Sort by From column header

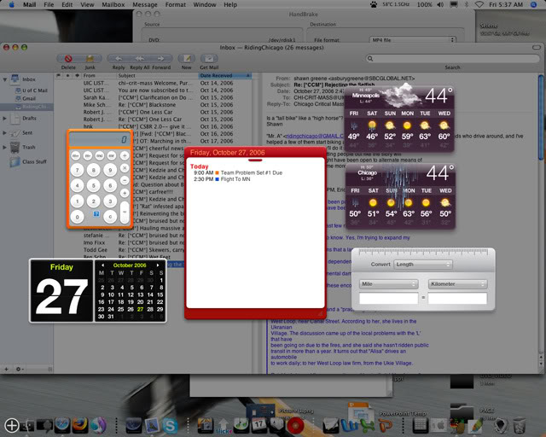coord(99,76)
